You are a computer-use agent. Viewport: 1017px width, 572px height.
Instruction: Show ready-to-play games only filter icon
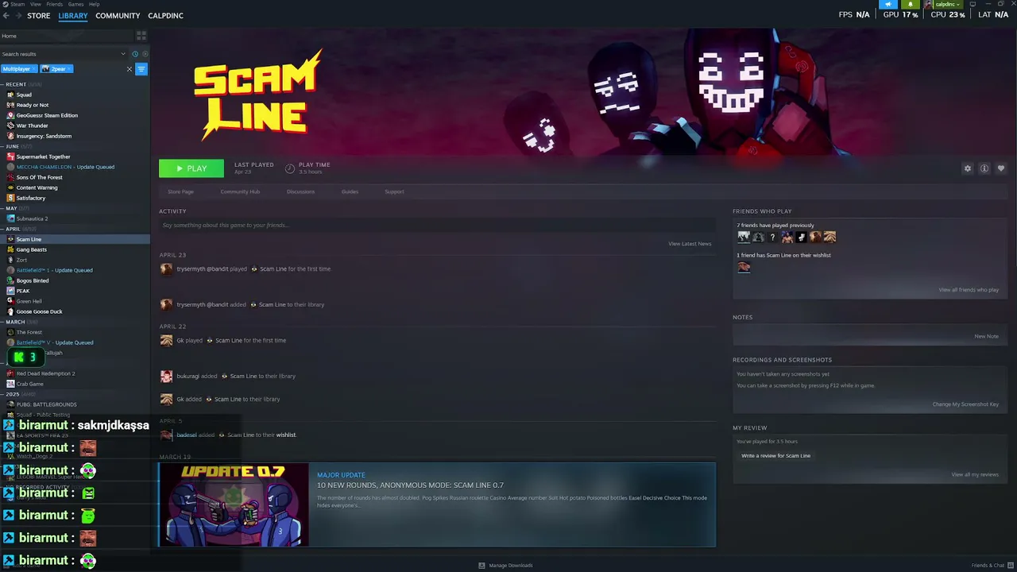[145, 54]
